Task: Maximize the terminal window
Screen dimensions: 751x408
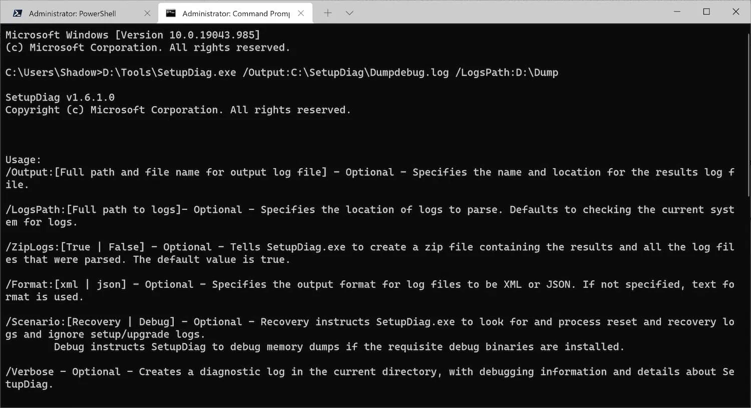Action: (706, 12)
